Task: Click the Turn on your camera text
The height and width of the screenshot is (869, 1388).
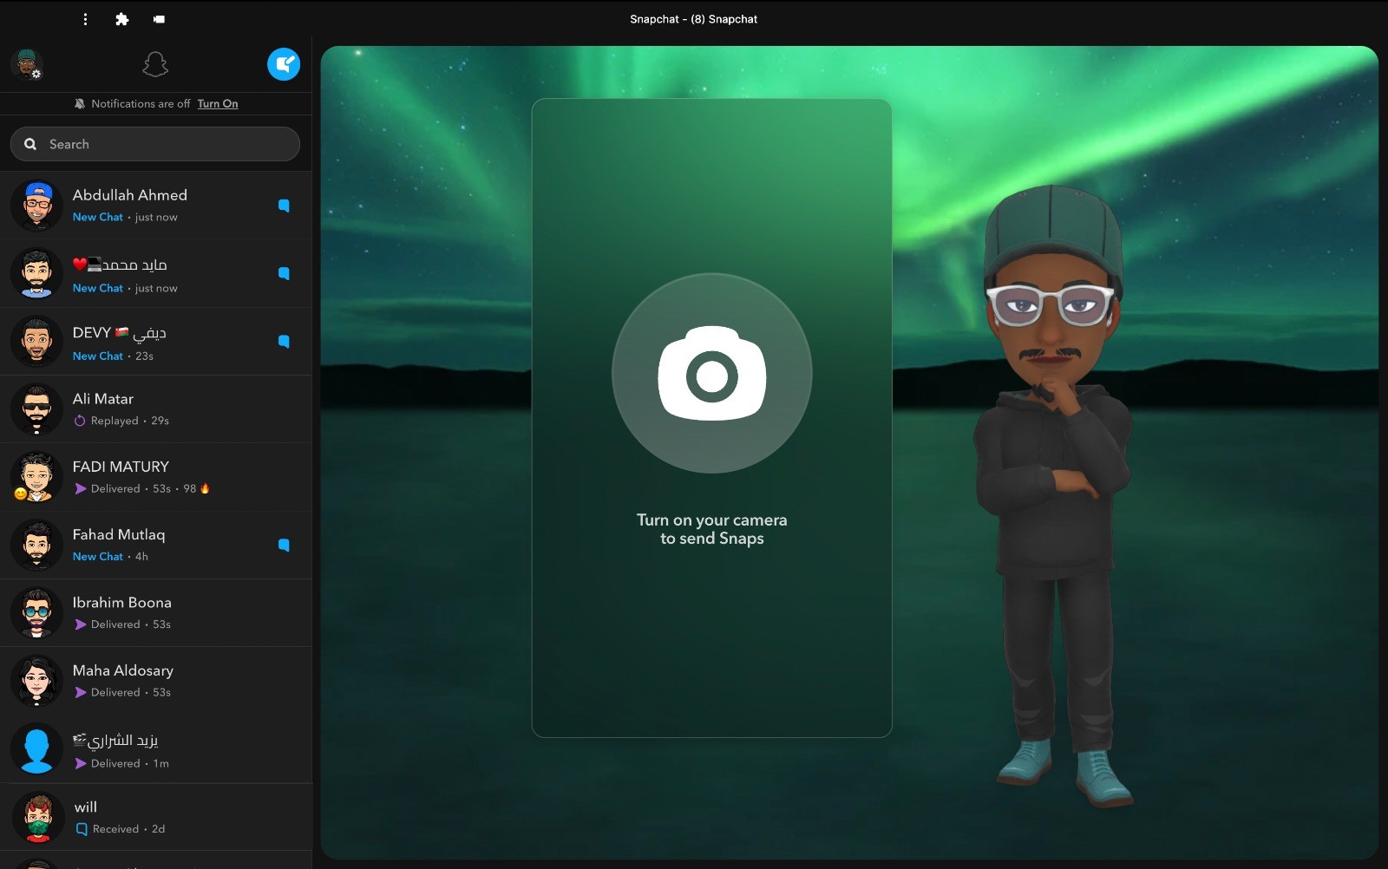Action: (x=711, y=529)
